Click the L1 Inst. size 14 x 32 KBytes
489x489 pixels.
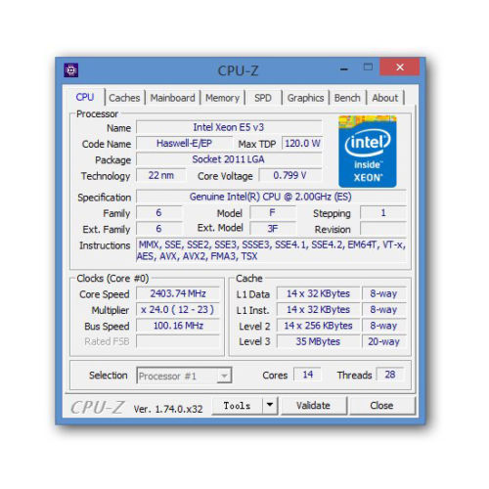318,309
